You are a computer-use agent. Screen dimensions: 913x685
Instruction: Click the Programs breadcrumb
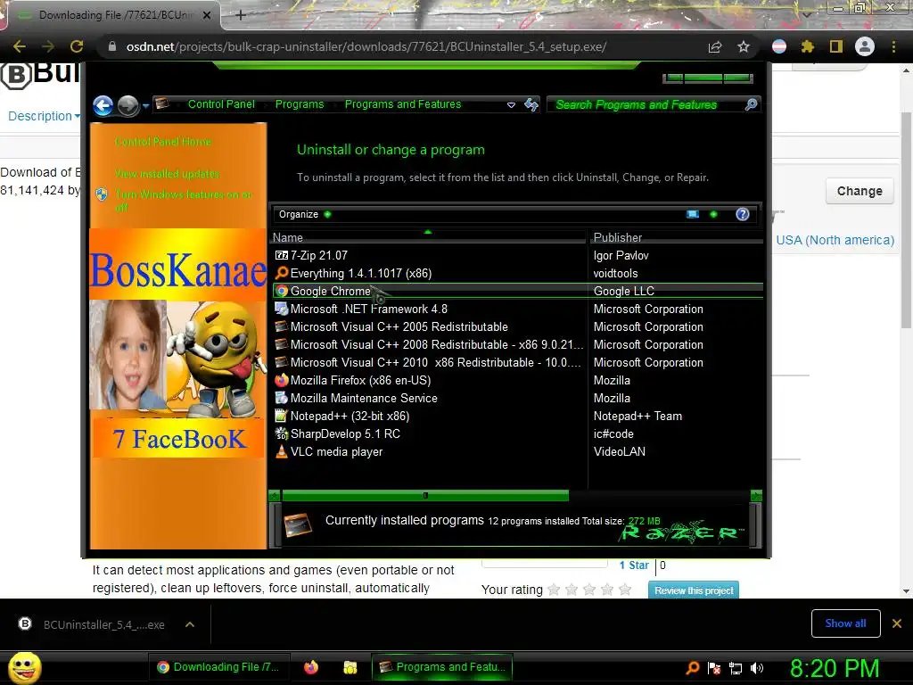[x=300, y=104]
